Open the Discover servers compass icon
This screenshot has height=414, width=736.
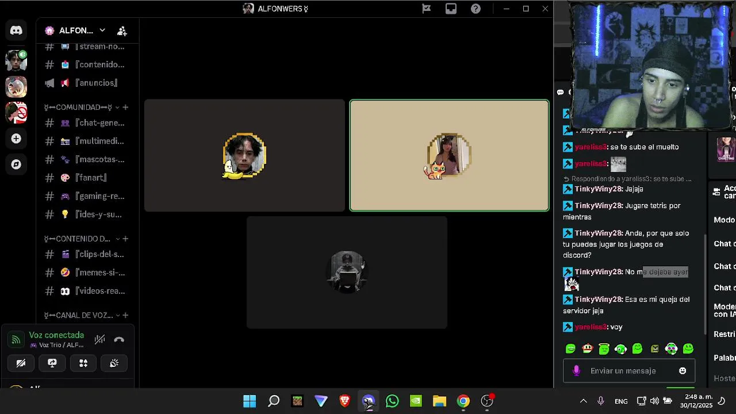16,164
